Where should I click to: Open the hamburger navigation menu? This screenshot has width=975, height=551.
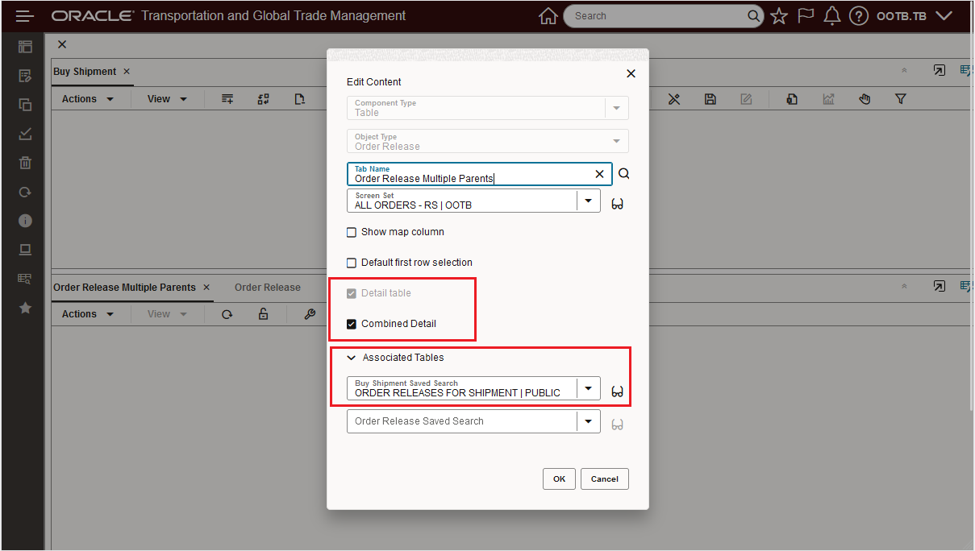pyautogui.click(x=25, y=16)
